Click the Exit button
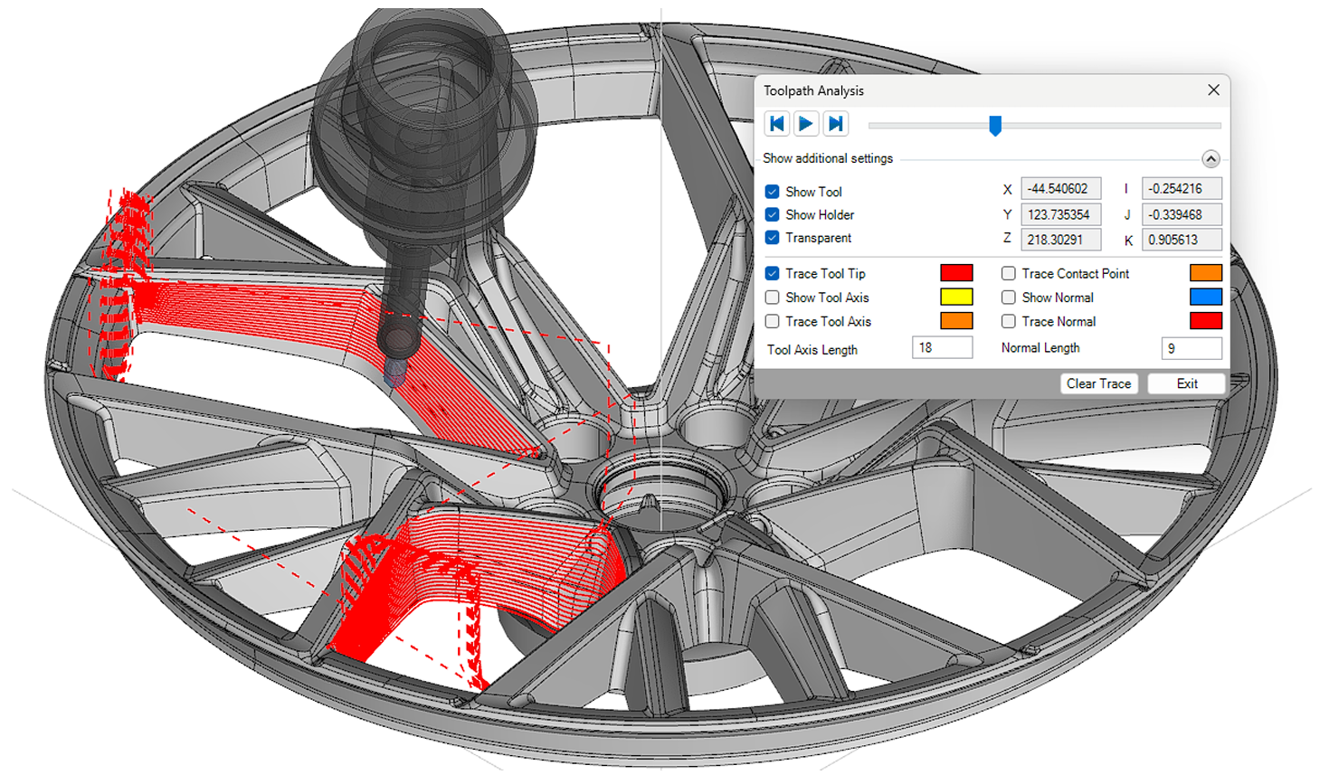 pos(1187,383)
